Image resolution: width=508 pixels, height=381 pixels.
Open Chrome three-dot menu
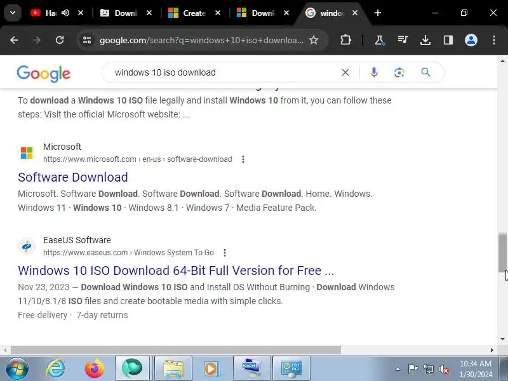pos(494,40)
